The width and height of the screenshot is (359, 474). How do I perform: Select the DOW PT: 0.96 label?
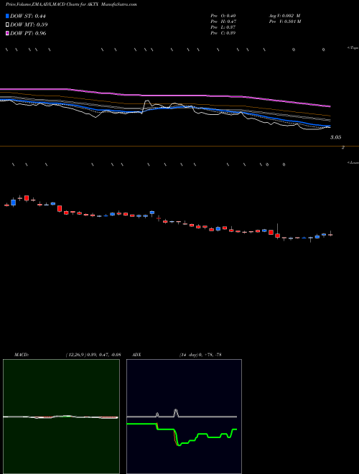pos(28,34)
